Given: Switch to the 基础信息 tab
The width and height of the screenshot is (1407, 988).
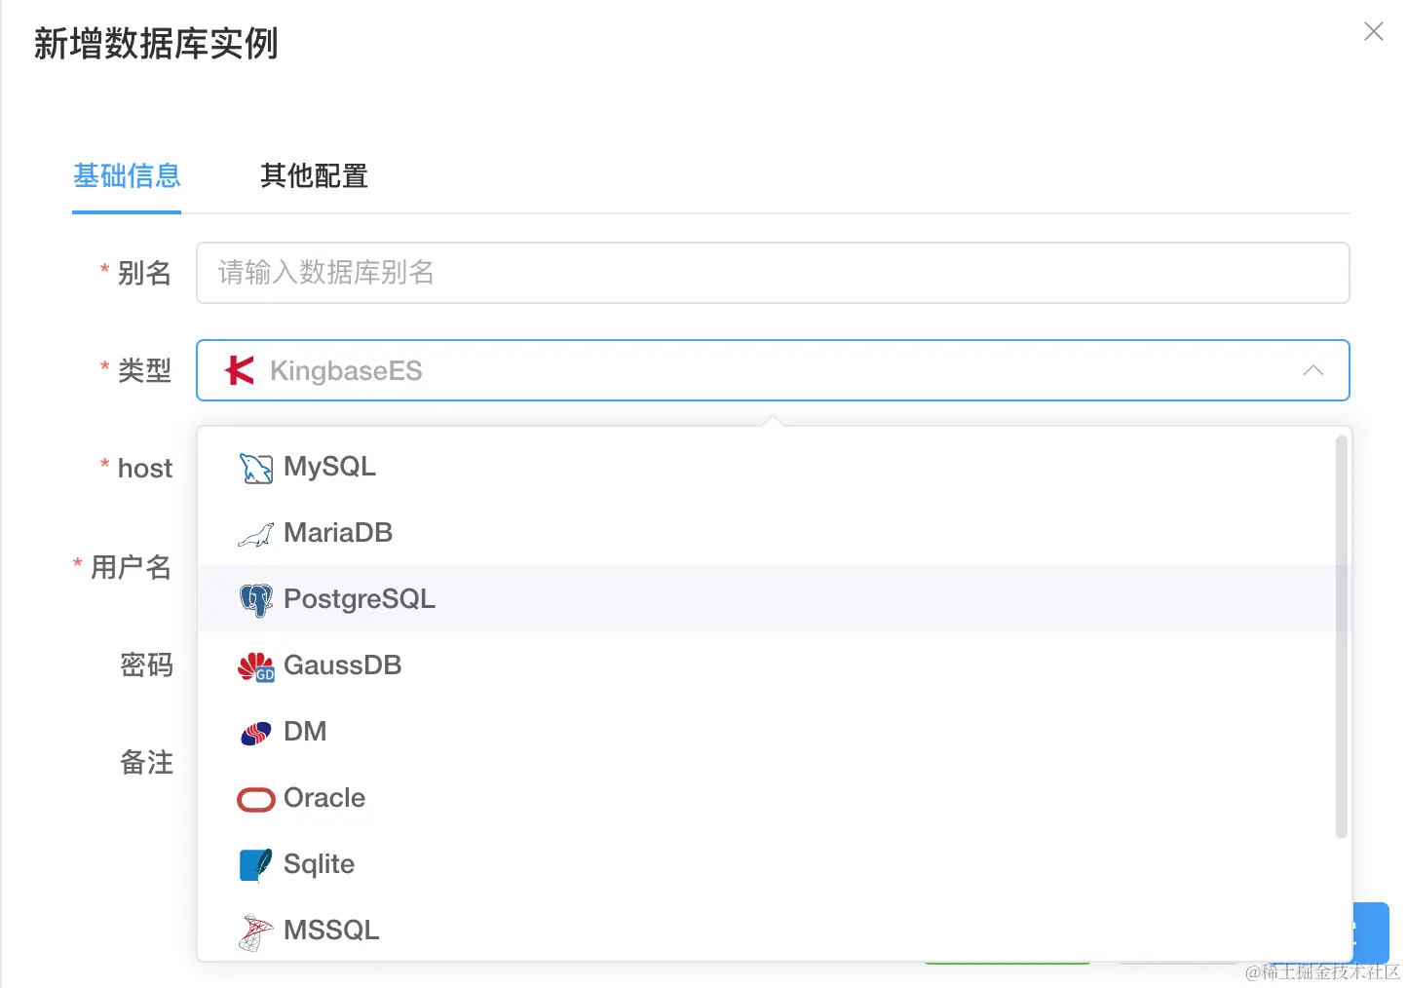Looking at the screenshot, I should [x=127, y=176].
